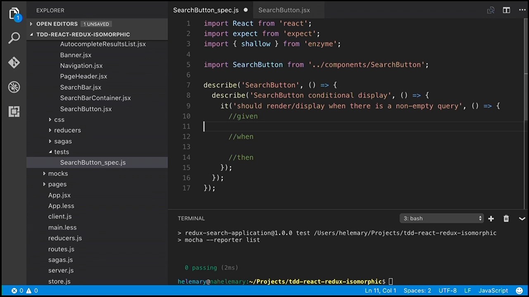The image size is (529, 297).
Task: Click the import SearchButton code line
Action: point(316,65)
